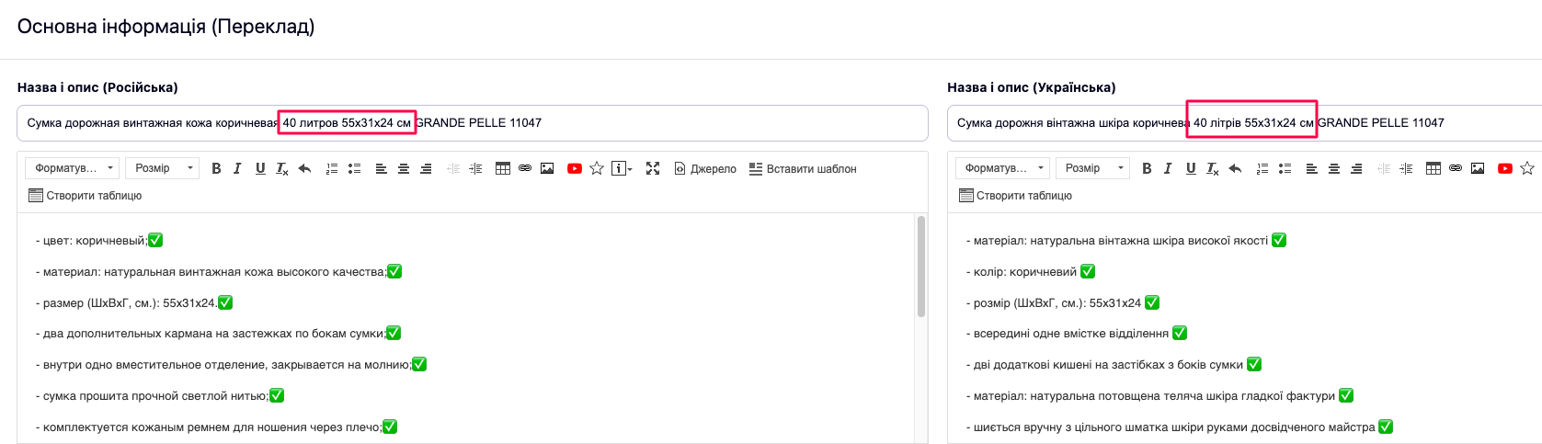Insert bulleted list in Russian editor

tap(354, 168)
